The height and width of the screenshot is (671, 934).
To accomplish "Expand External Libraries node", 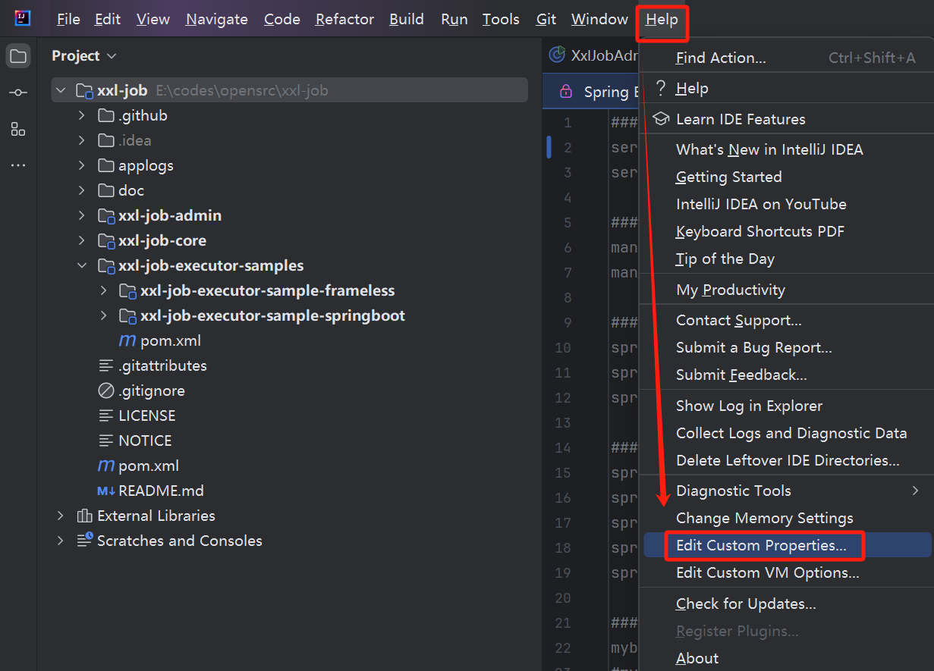I will click(x=61, y=516).
